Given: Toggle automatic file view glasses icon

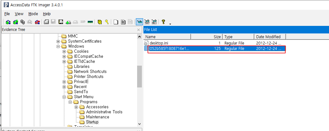Looking at the screenshot, I should pyautogui.click(x=139, y=22).
